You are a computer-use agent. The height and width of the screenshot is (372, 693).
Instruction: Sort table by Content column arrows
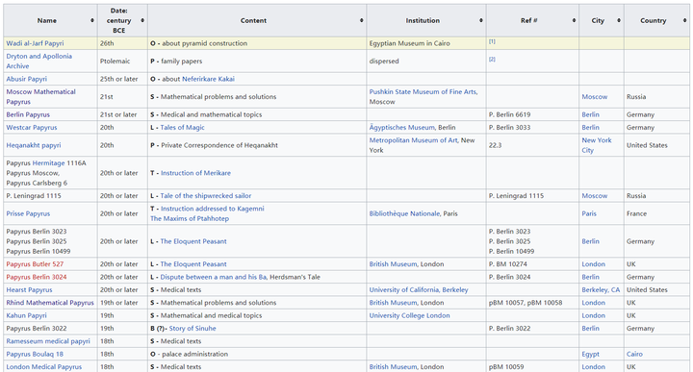(362, 21)
